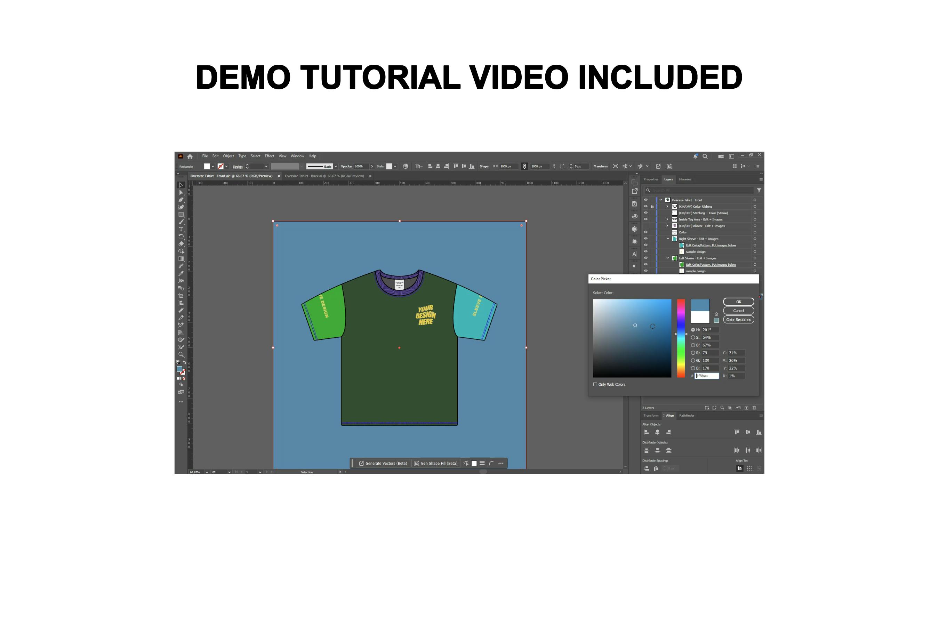Click the toolbar Fill color swatch
This screenshot has width=939, height=626.
coord(180,369)
